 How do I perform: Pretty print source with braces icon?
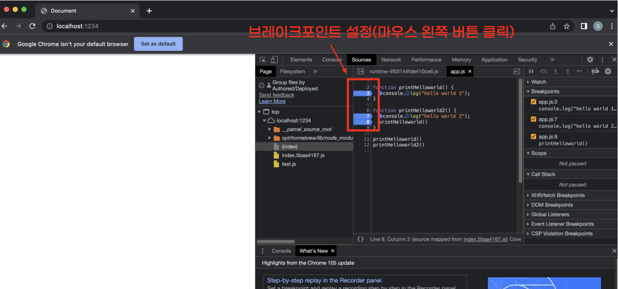pyautogui.click(x=360, y=239)
